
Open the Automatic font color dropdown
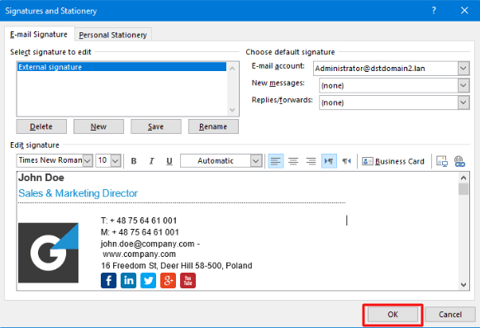[256, 161]
